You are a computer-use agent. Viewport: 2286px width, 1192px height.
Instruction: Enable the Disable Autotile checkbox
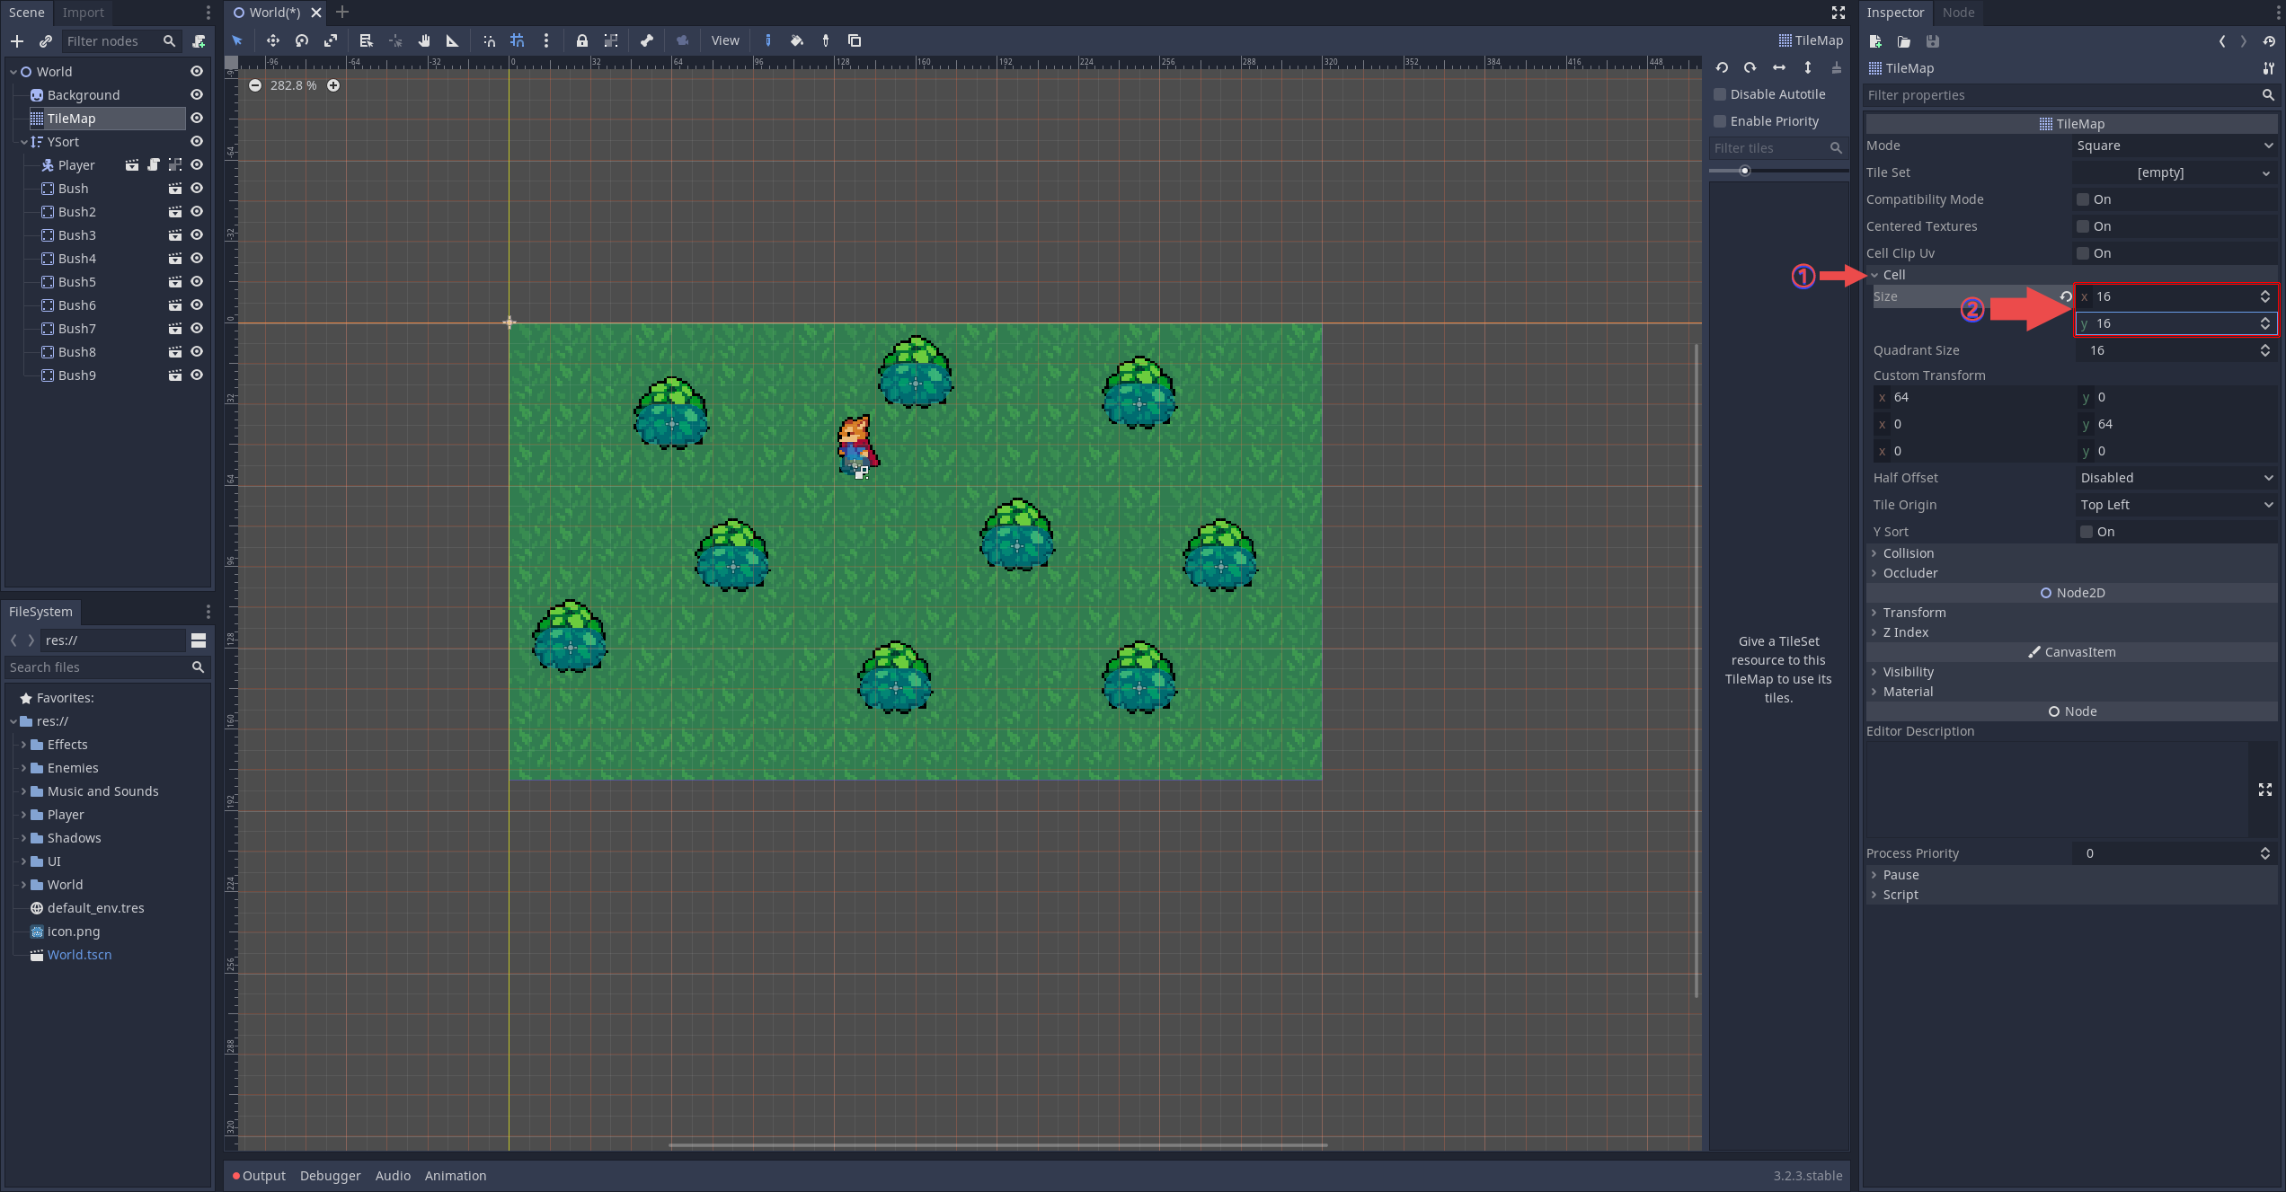[1720, 94]
